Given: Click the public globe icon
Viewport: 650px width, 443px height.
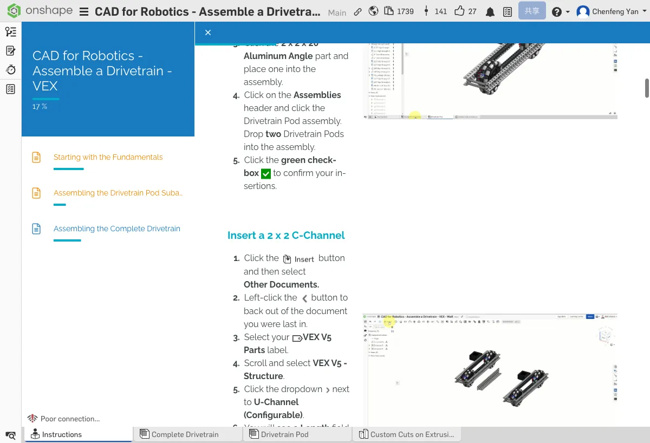Looking at the screenshot, I should [373, 11].
